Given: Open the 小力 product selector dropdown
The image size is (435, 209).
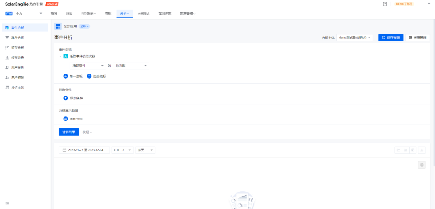Looking at the screenshot, I should (29, 14).
